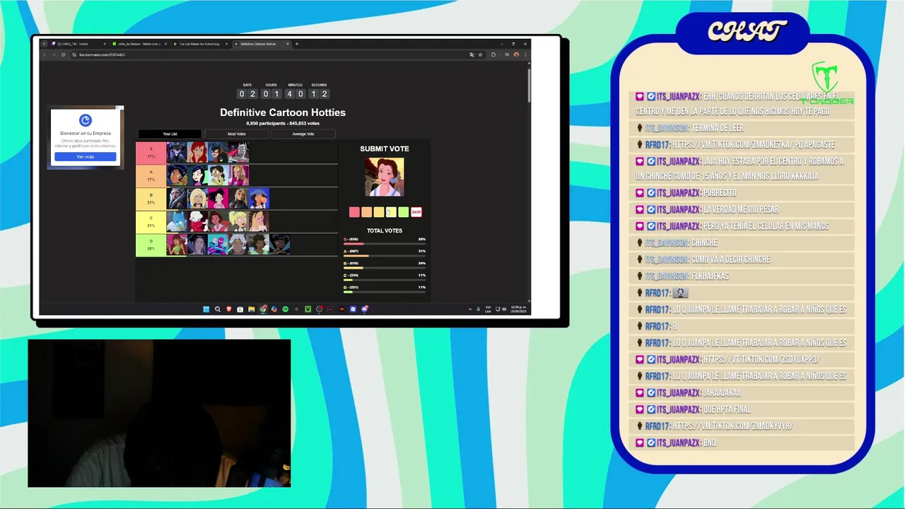Bookmark this page with the star icon
Screen dimensions: 905x509
[x=480, y=54]
